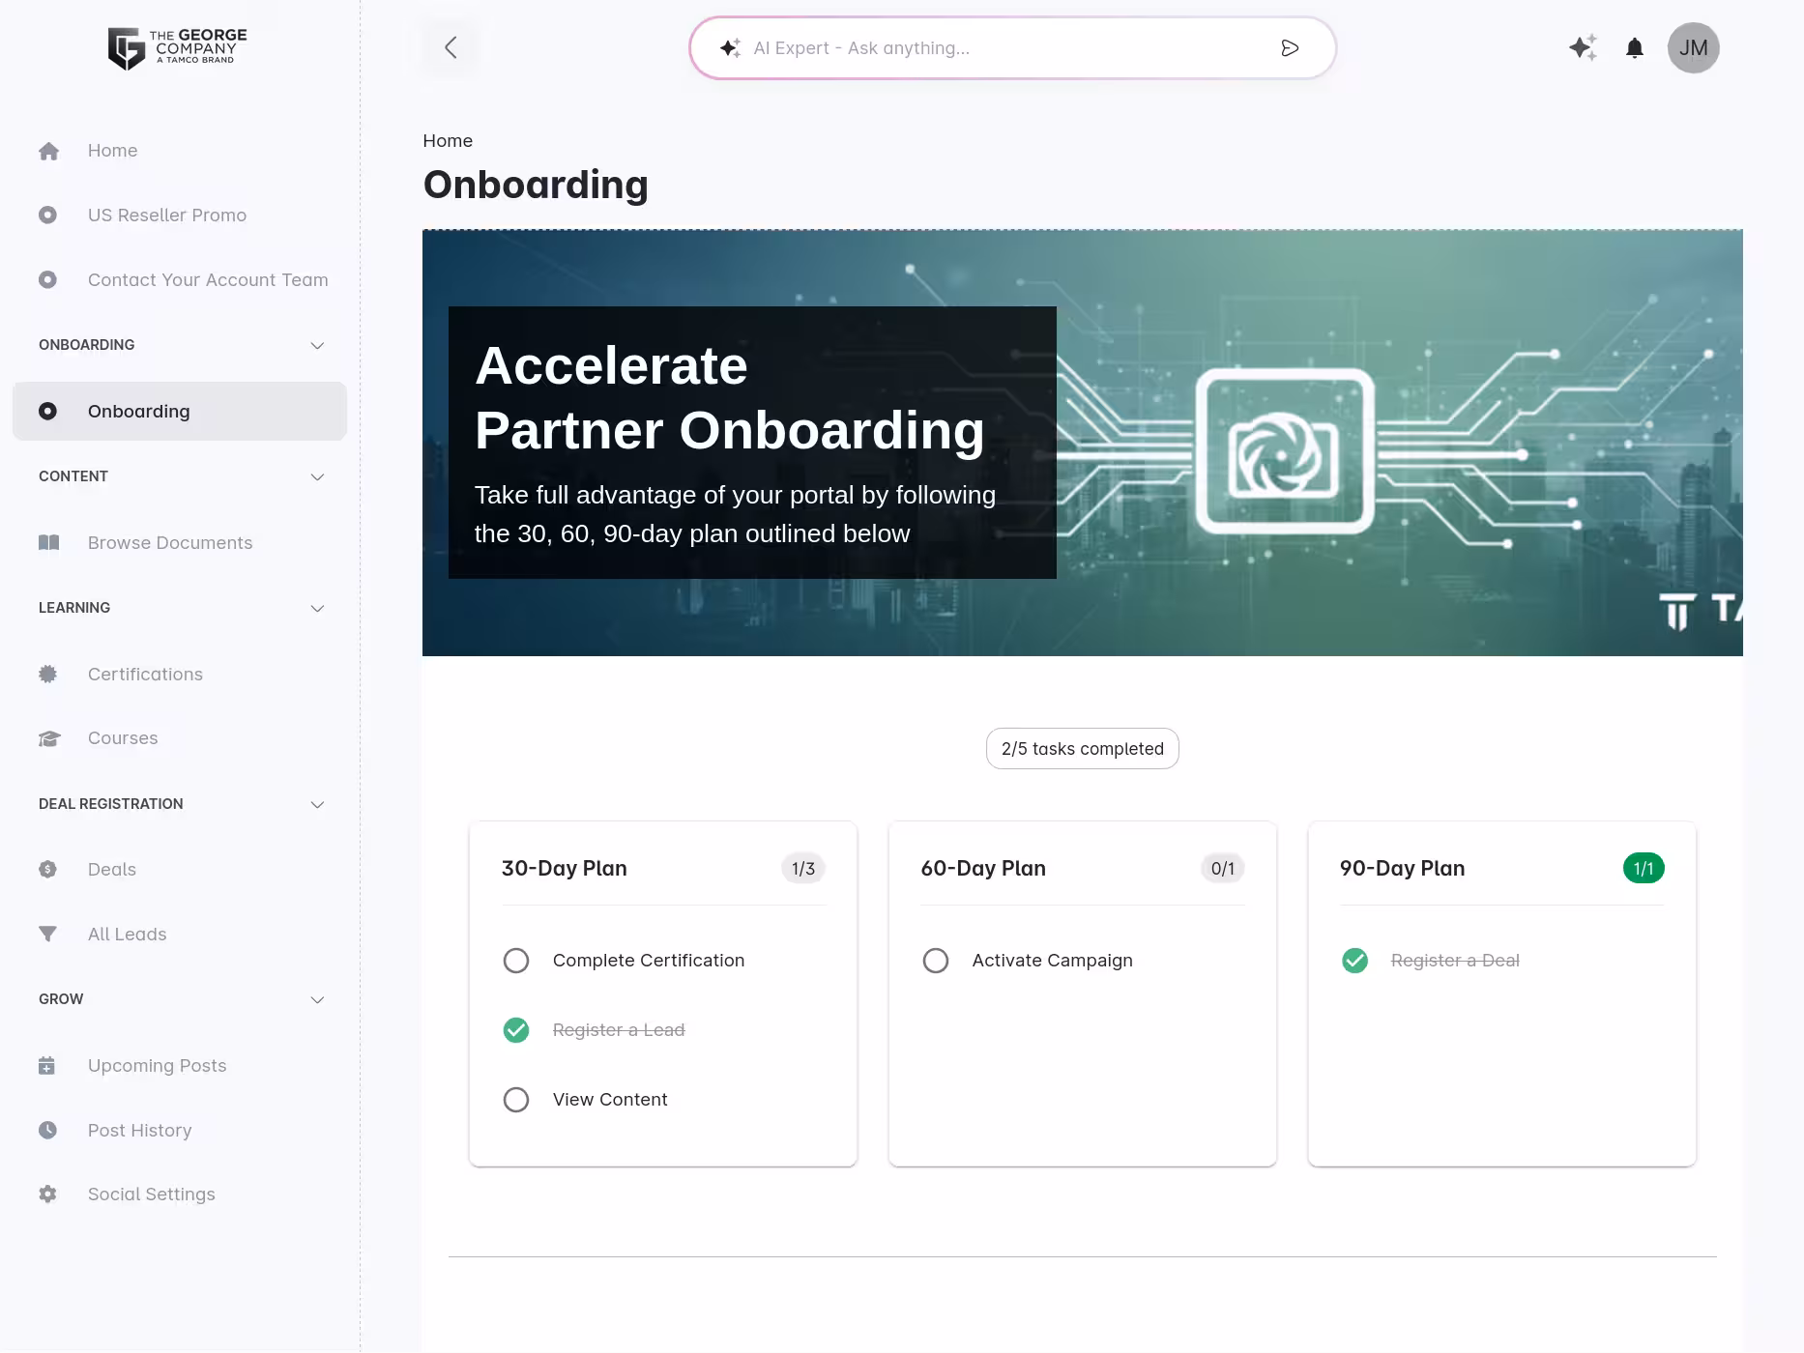
Task: Click the Deals dollar icon
Action: (48, 869)
